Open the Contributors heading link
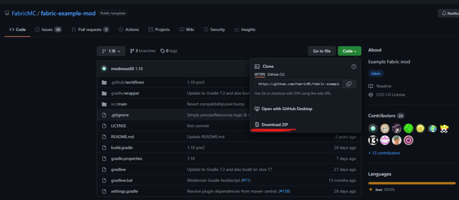The height and width of the screenshot is (200, 459). click(x=386, y=116)
